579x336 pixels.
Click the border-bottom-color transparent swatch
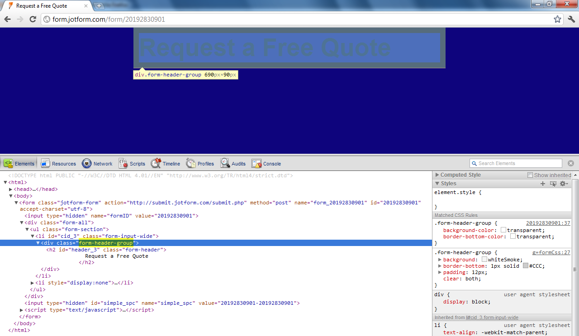pyautogui.click(x=513, y=237)
